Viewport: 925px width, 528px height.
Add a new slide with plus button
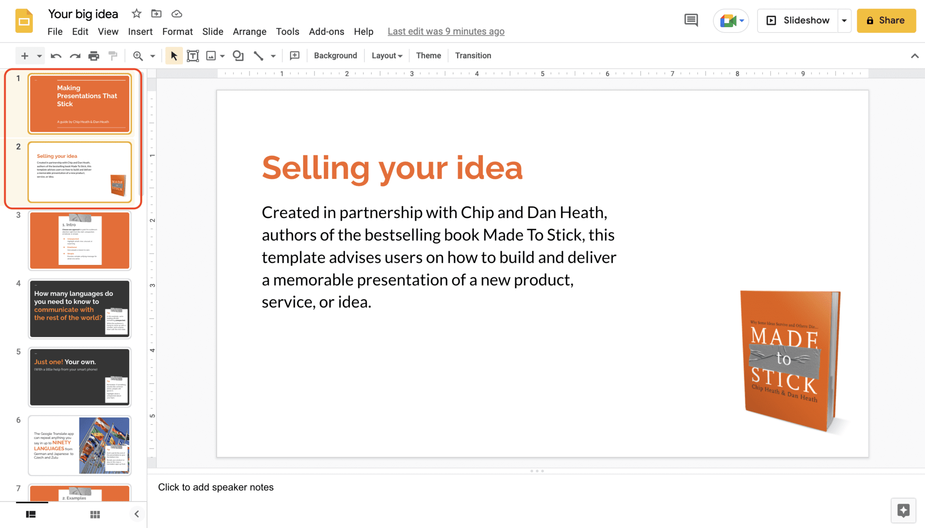click(x=25, y=56)
